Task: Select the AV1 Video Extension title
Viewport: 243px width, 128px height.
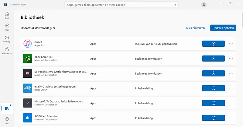Action: pos(46,116)
